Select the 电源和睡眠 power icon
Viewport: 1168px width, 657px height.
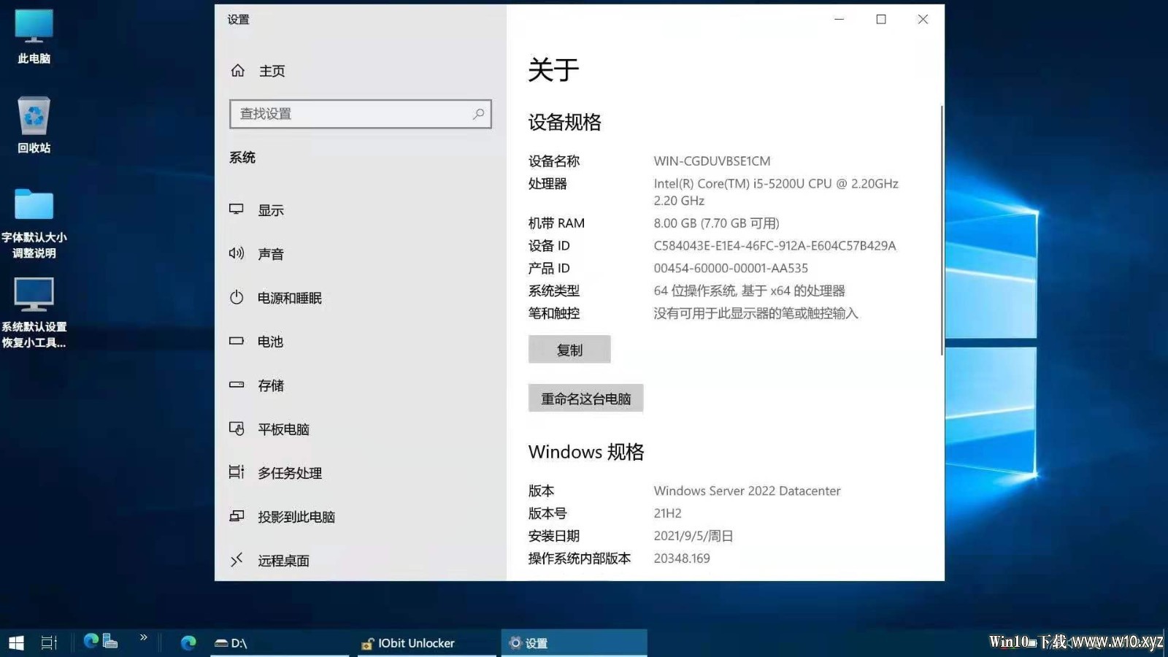tap(237, 297)
